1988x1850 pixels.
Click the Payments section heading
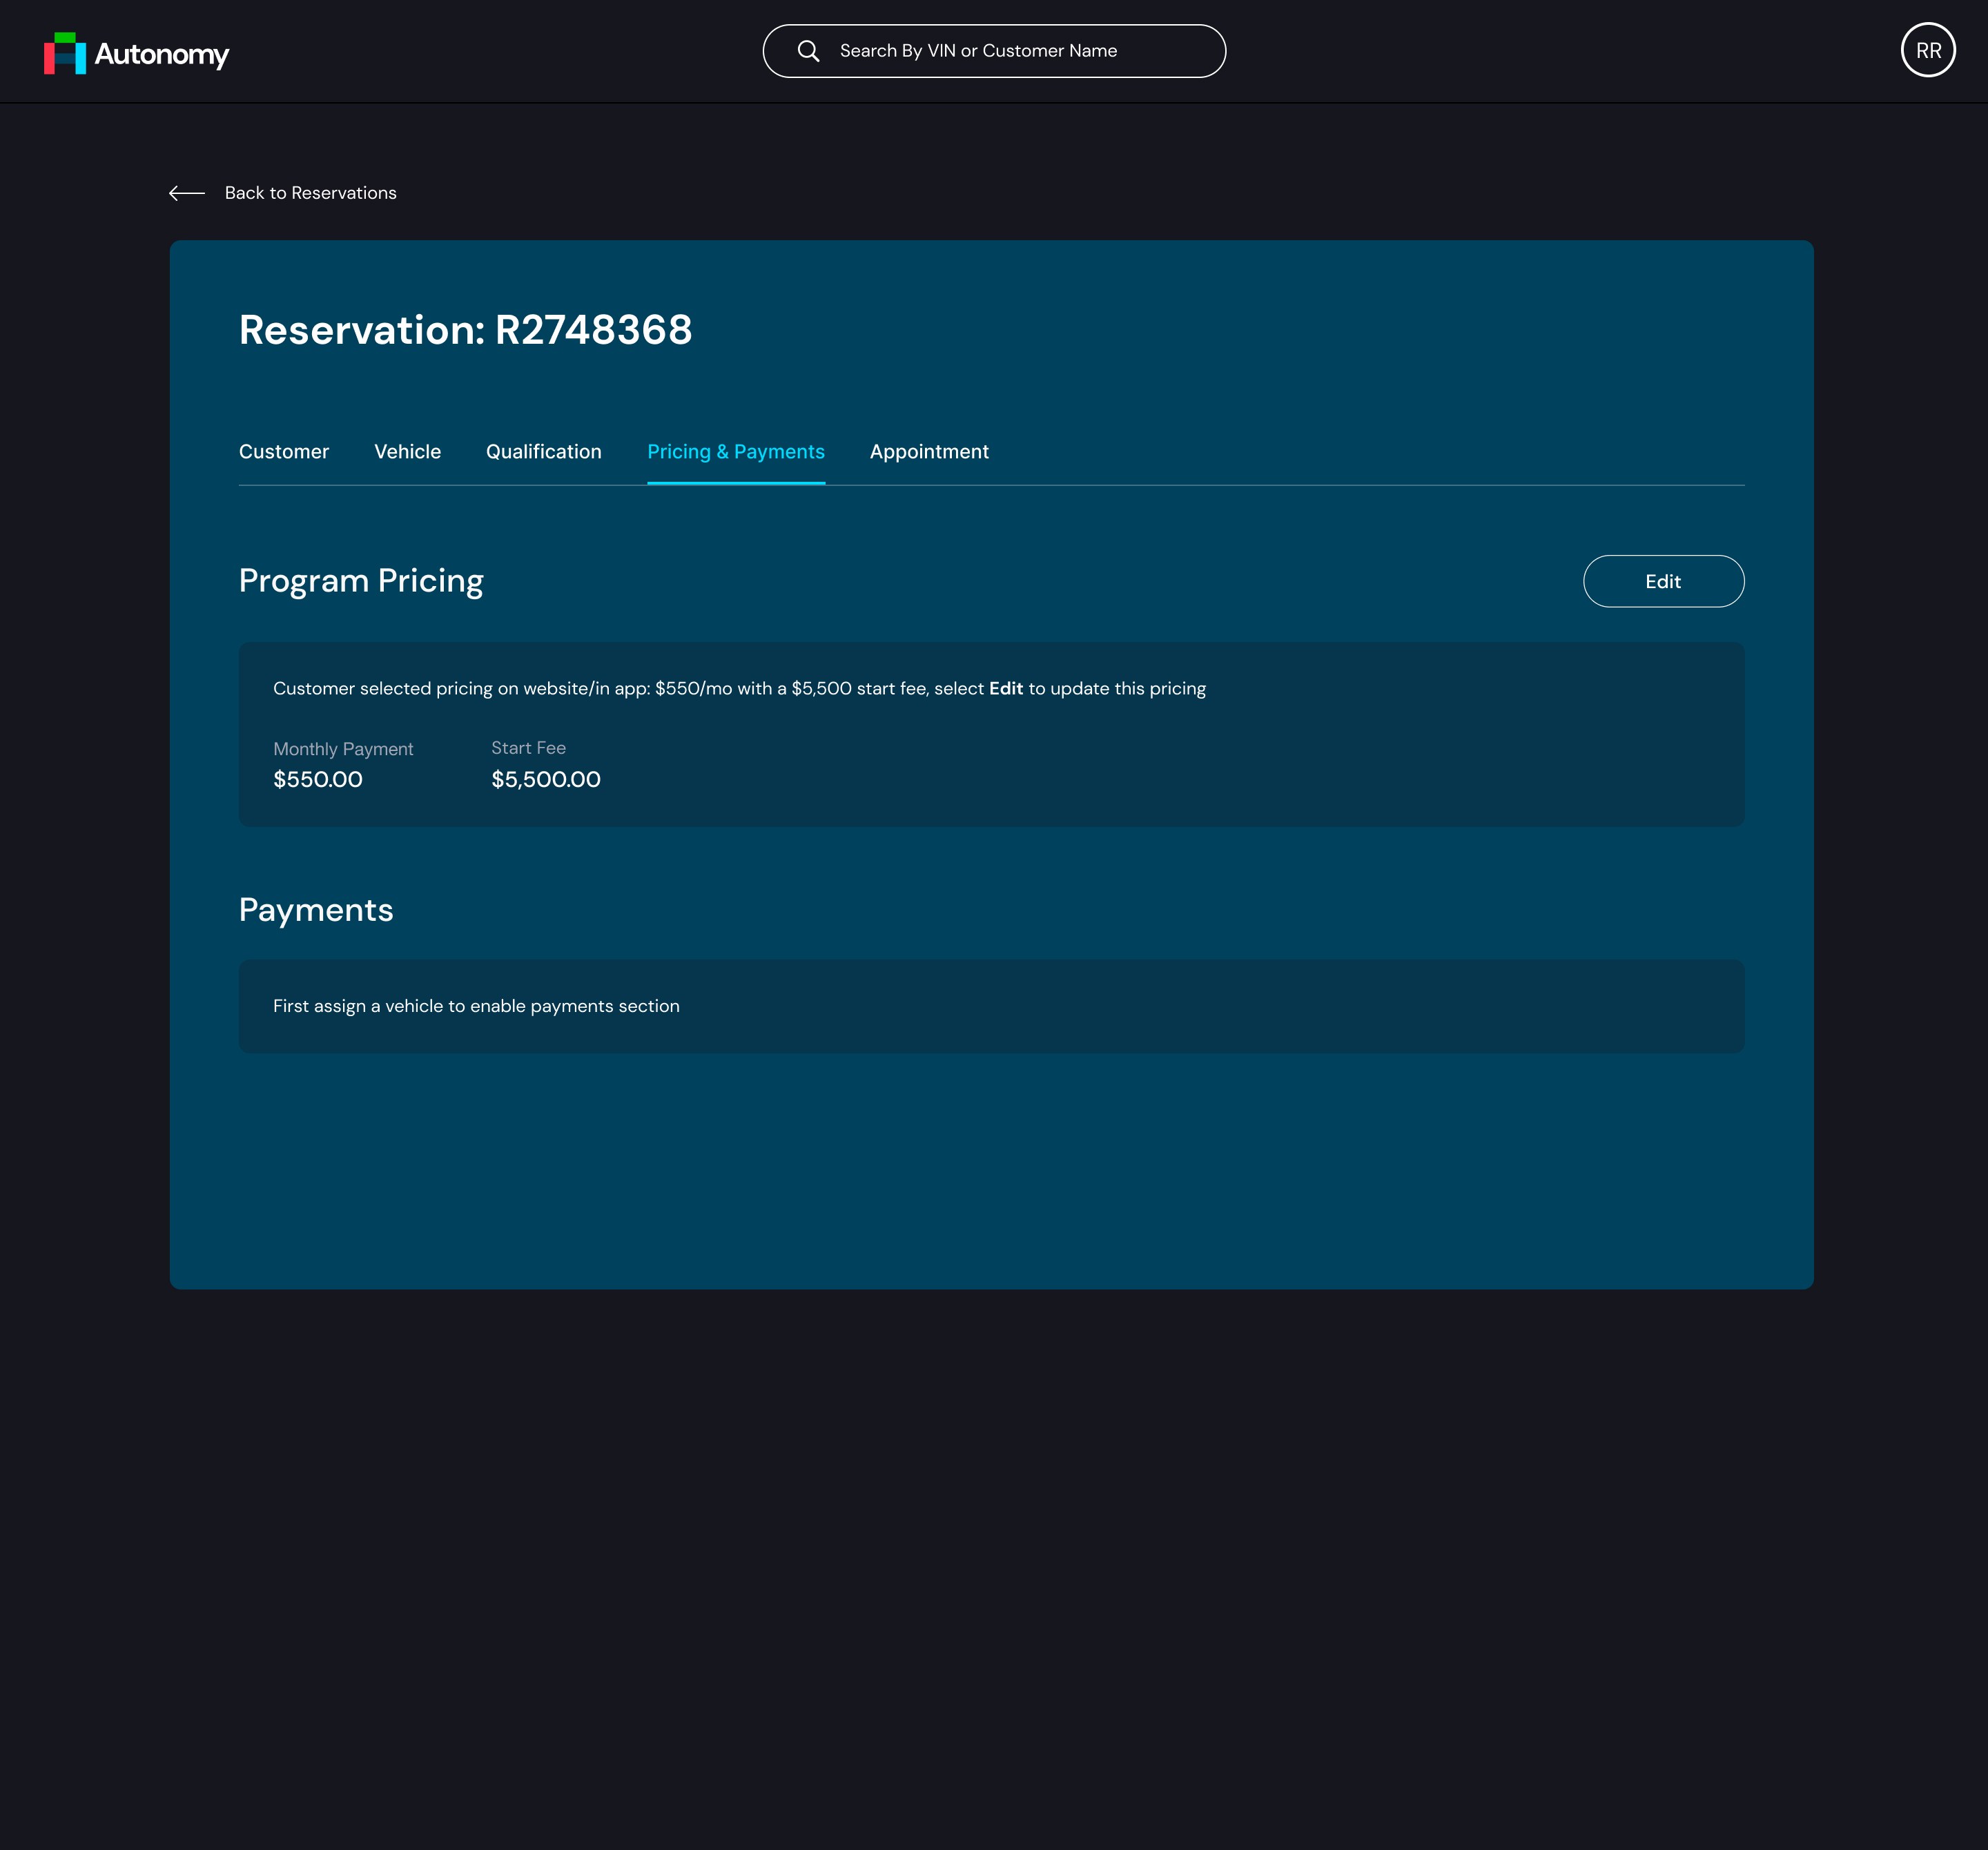[316, 910]
